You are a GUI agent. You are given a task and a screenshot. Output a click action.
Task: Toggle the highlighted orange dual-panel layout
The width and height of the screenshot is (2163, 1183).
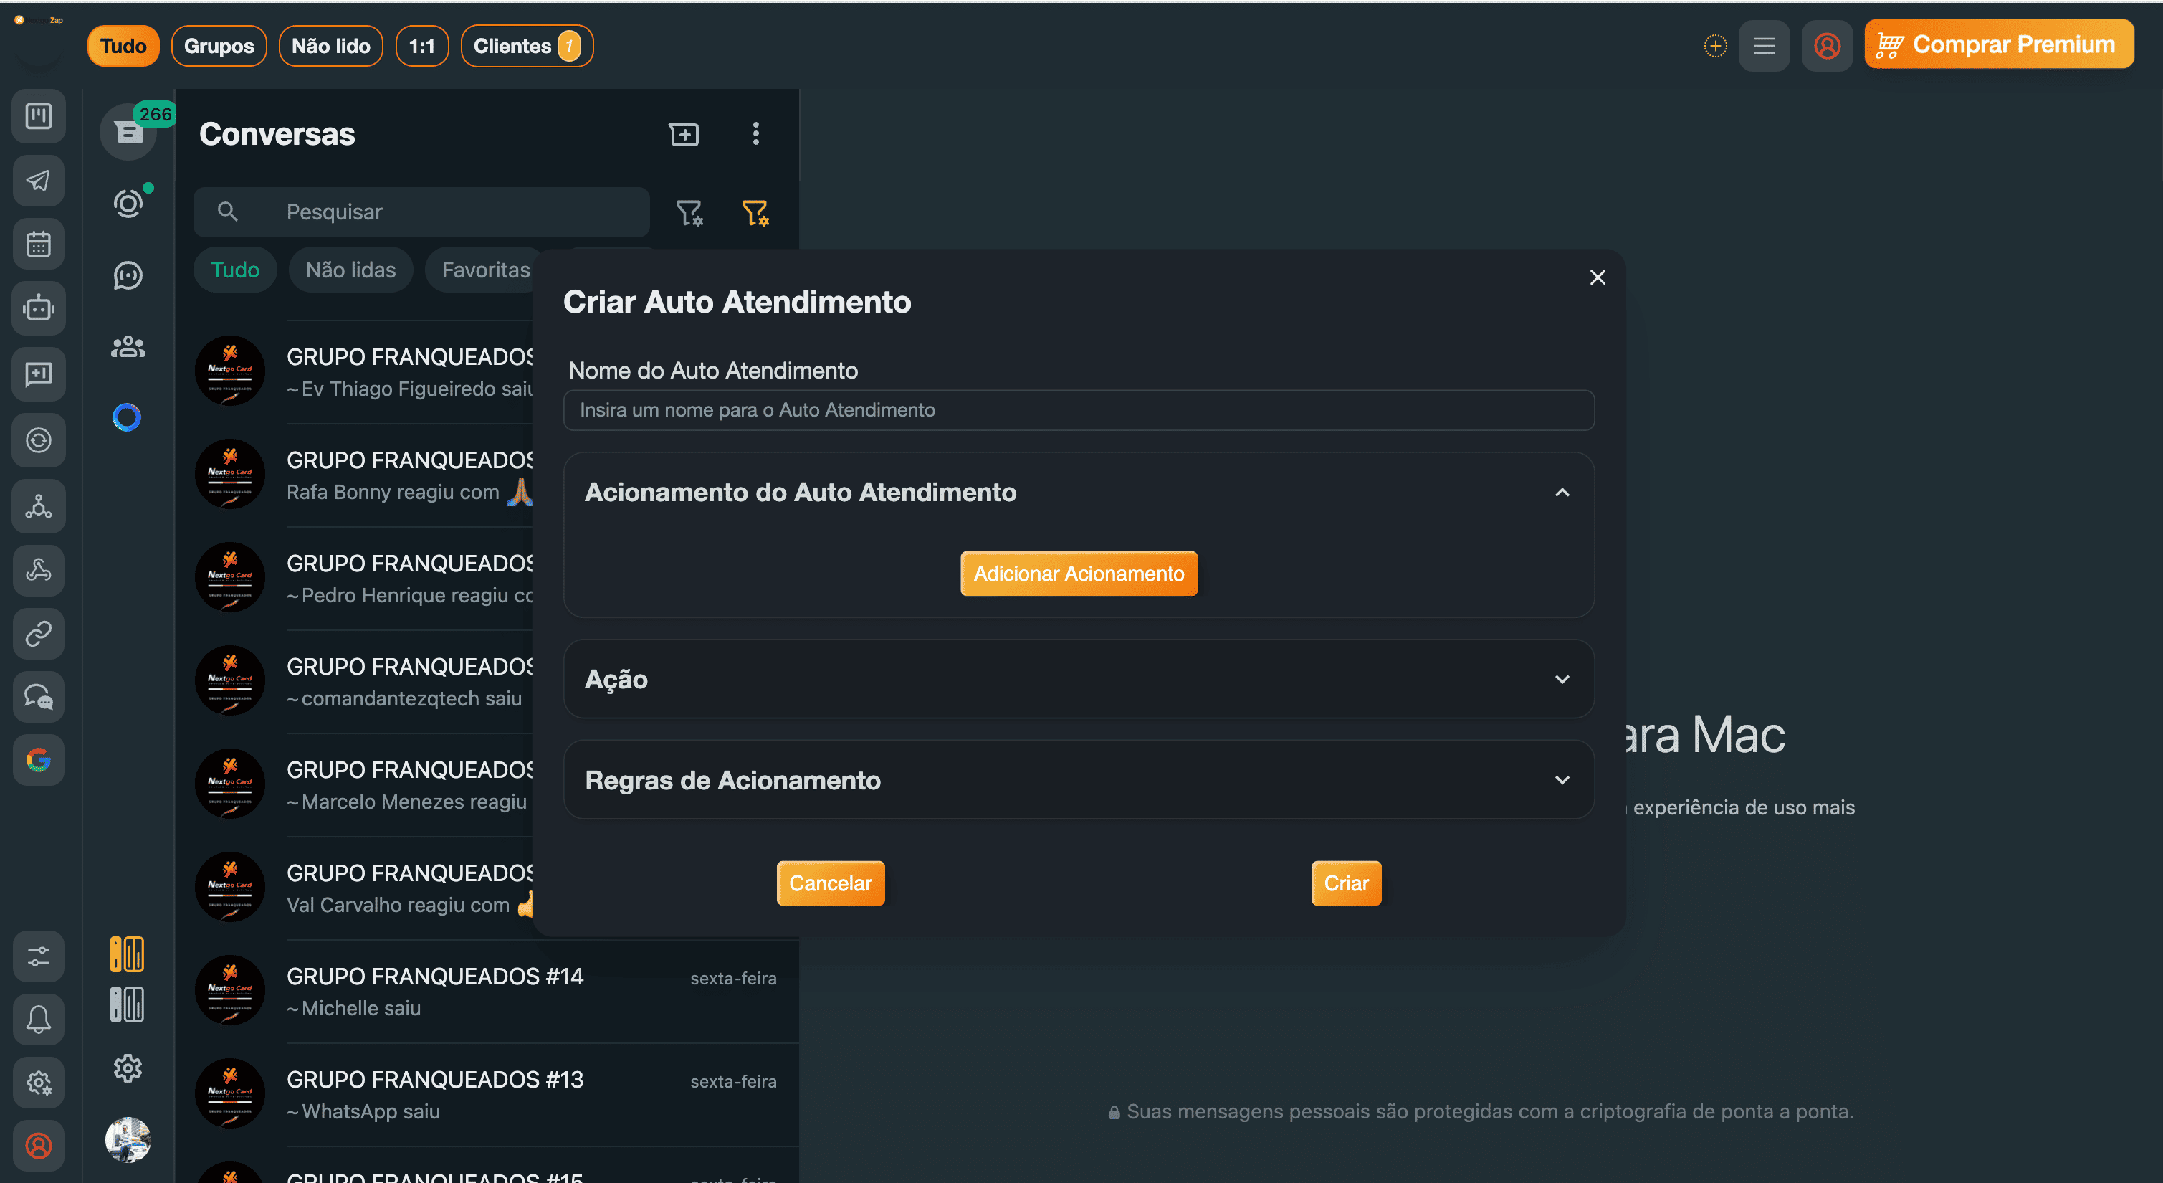tap(128, 954)
